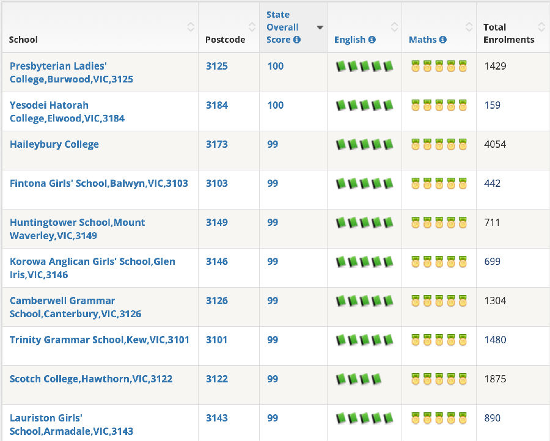Click Maths medal rating for Korowa Anglican Girls' School
The height and width of the screenshot is (441, 550).
pyautogui.click(x=439, y=261)
